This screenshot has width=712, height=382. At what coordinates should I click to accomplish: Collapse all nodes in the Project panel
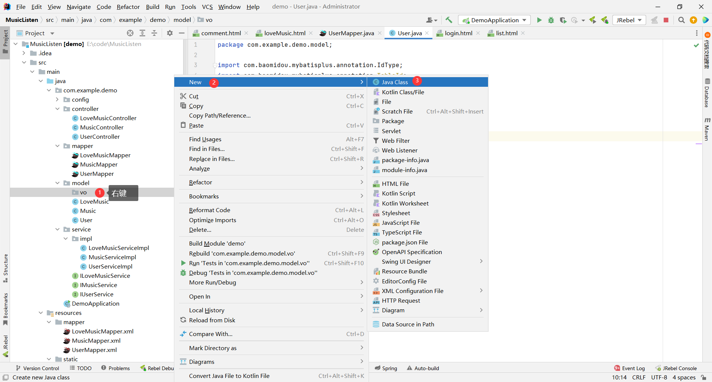[154, 33]
